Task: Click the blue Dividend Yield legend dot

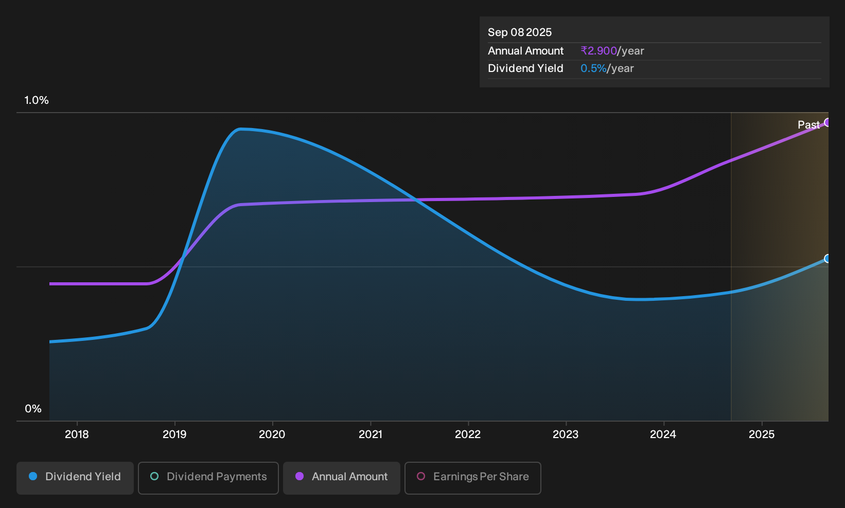Action: point(33,477)
